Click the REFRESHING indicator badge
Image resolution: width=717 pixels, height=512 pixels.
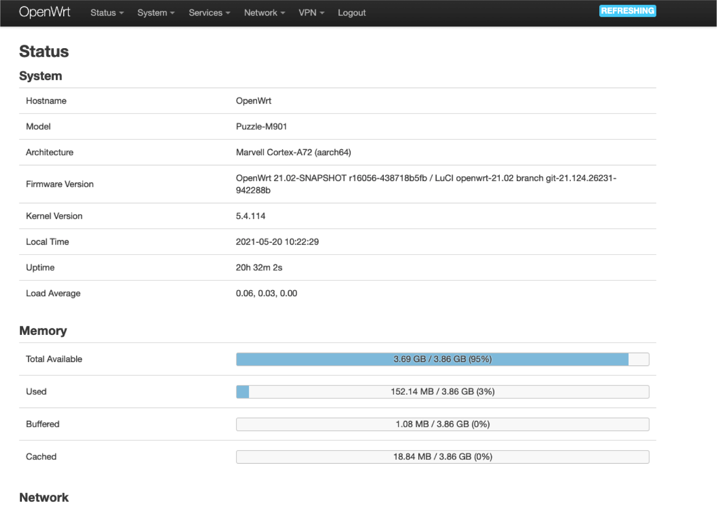(628, 11)
